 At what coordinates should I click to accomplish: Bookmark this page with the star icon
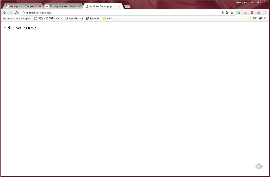click(x=232, y=13)
